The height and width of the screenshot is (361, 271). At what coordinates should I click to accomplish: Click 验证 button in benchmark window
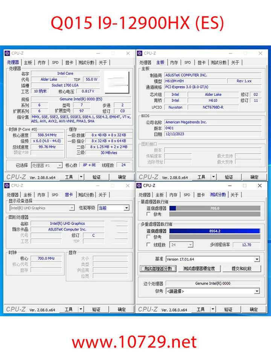point(228,309)
